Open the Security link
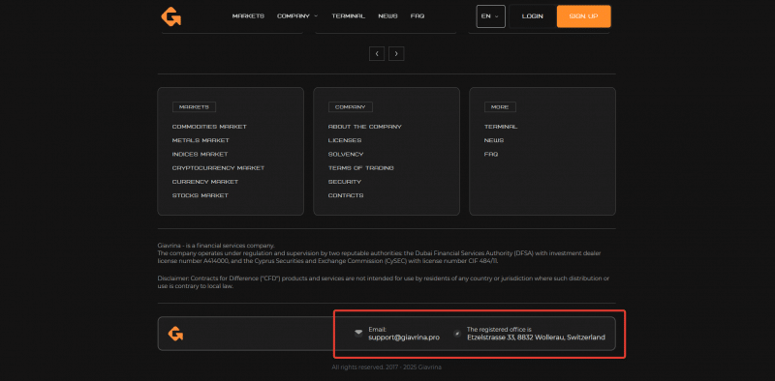775x381 pixels. [x=345, y=182]
